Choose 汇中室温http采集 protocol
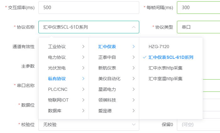Screen dimensions: 220x133 tap(171, 79)
